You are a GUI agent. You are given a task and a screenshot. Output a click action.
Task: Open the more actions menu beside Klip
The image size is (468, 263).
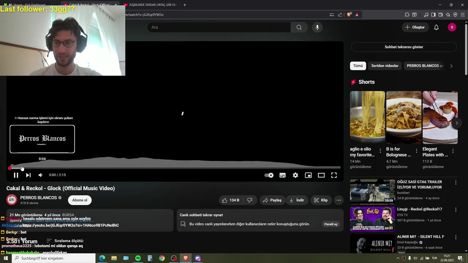pos(339,200)
